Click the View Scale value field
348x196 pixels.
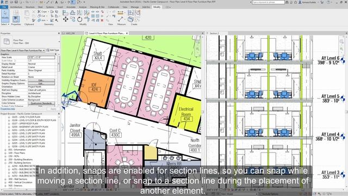click(x=41, y=57)
